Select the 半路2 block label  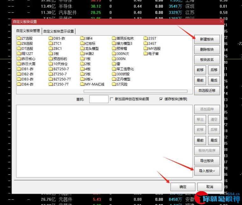(x=89, y=54)
